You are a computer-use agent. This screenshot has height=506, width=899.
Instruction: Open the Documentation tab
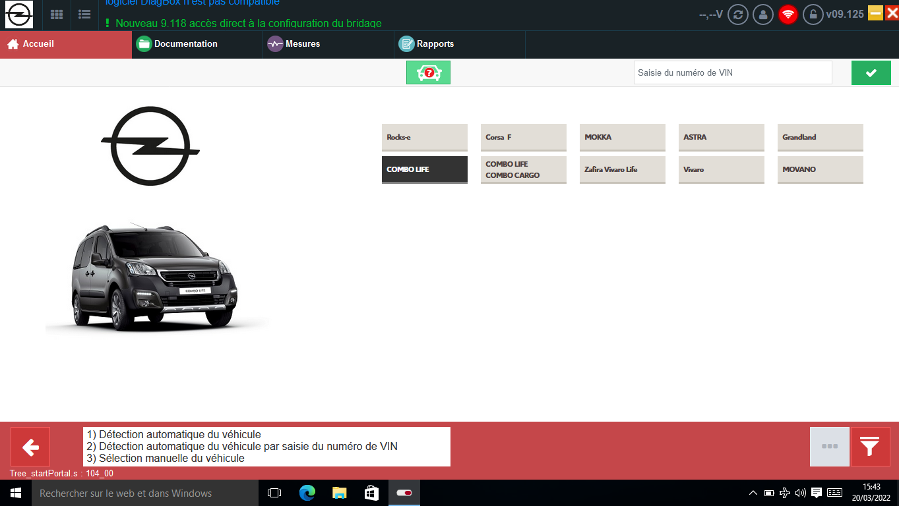pos(197,44)
